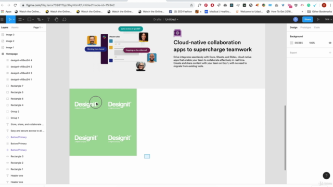Switch to the Assets tab

coord(15,28)
